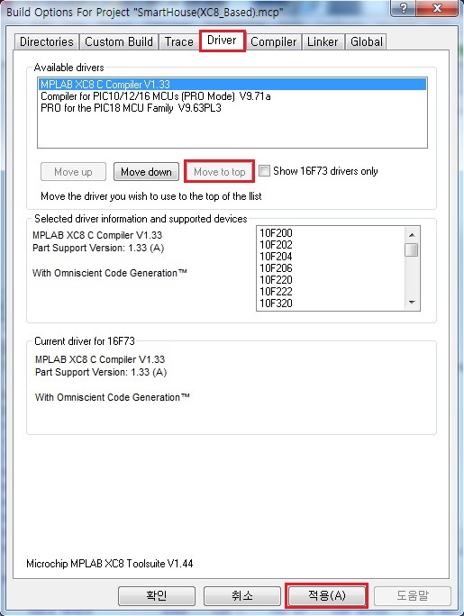464x616 pixels.
Task: Select device 10F200 in supported list
Action: pyautogui.click(x=330, y=233)
